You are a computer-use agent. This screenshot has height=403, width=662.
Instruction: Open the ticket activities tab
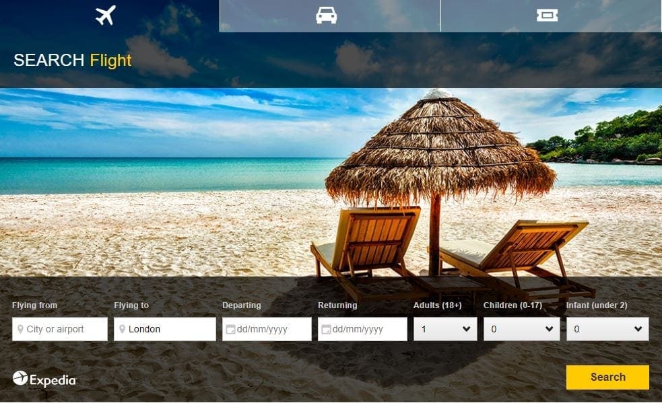pos(551,16)
